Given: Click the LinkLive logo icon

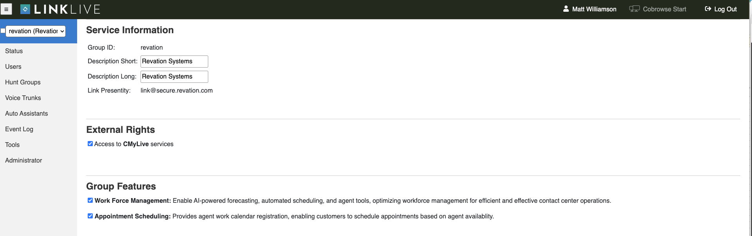Looking at the screenshot, I should pos(25,9).
